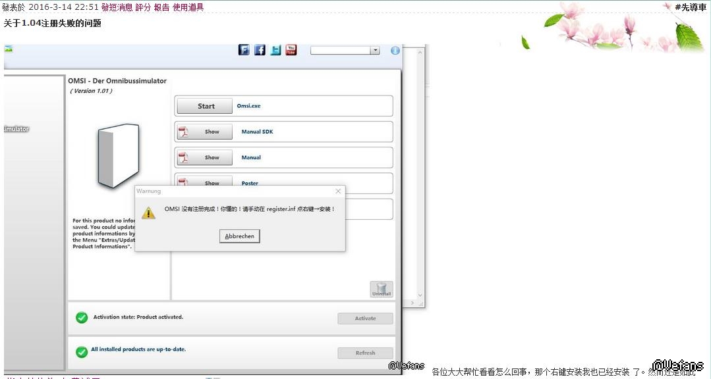Click the PDF icon beside Poster
The image size is (711, 379).
tap(183, 182)
